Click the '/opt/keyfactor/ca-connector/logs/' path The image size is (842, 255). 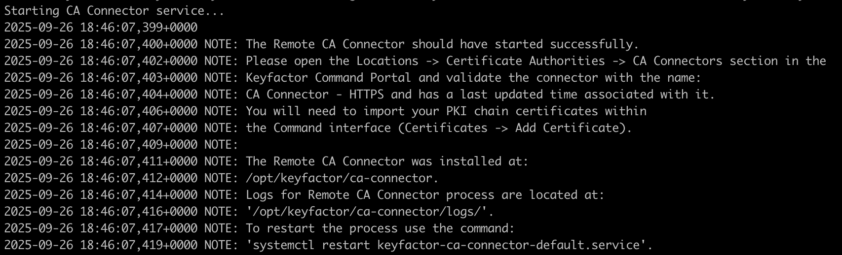pos(370,212)
